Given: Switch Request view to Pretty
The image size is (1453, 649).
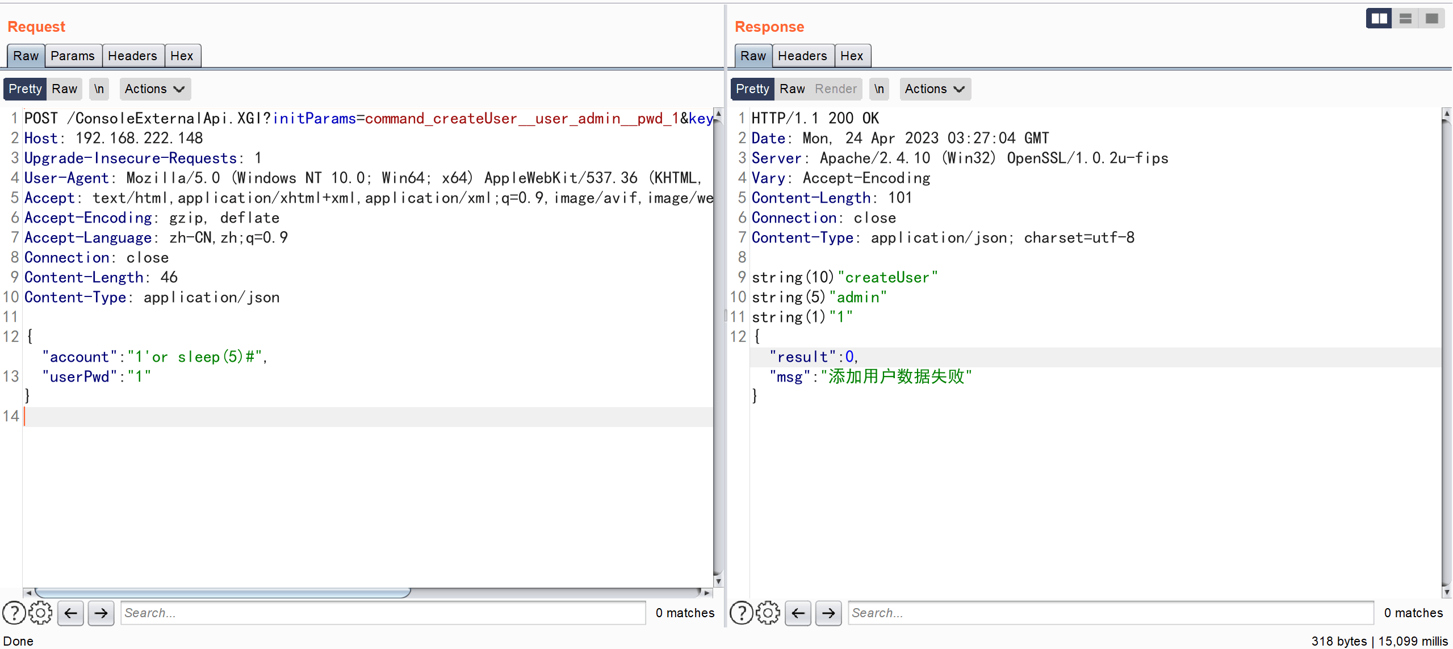Looking at the screenshot, I should 25,89.
